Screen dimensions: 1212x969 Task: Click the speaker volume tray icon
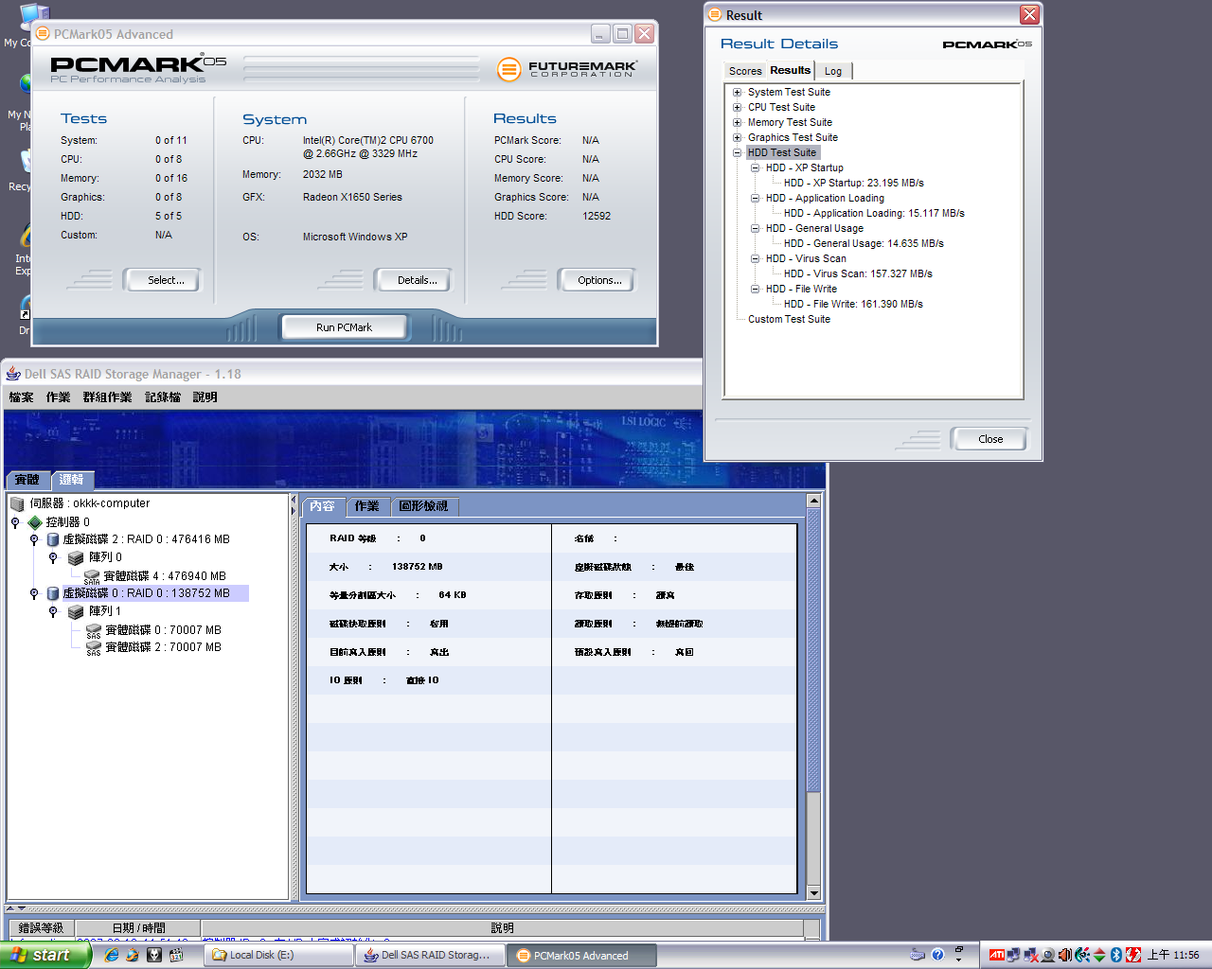tap(1064, 955)
